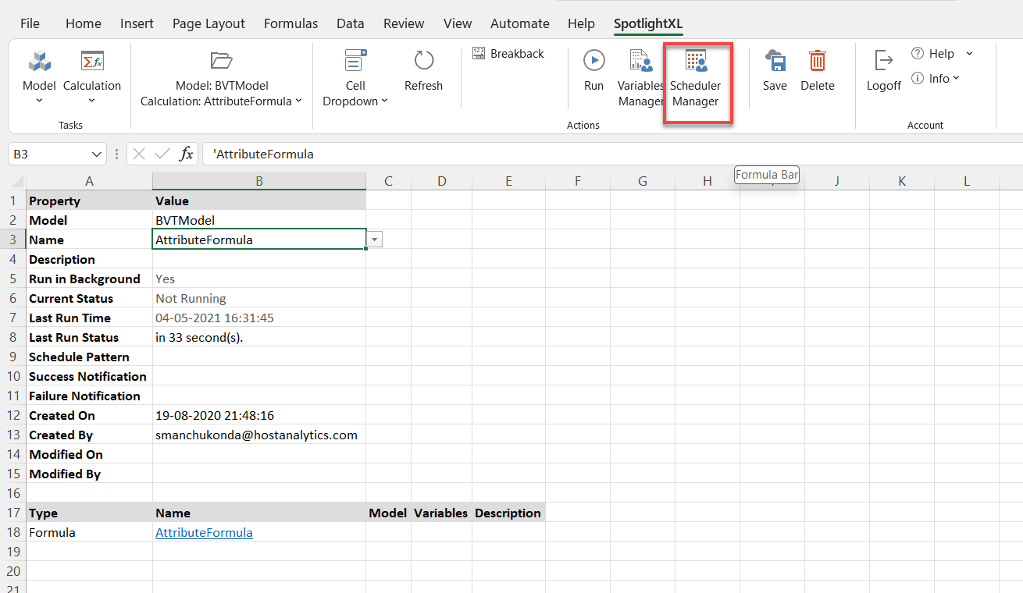Select the Not Running status cell
Viewport: 1023px width, 593px height.
coord(259,299)
